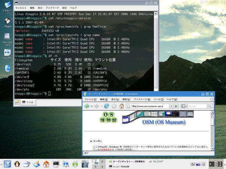Select the シェル tab in Konsole
The width and height of the screenshot is (226, 169).
(x=28, y=102)
